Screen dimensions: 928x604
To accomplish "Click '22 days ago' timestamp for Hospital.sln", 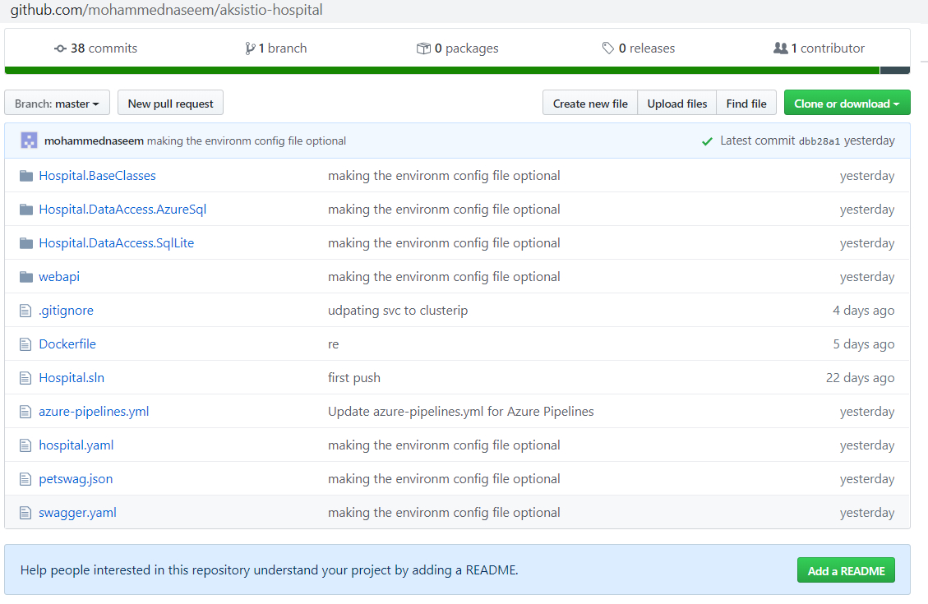I will [860, 378].
